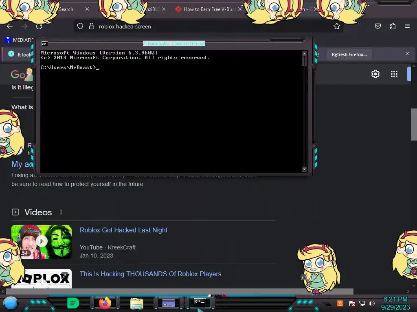Play the KreekCraft video thumbnail
Image resolution: width=417 pixels, height=312 pixels.
42,242
